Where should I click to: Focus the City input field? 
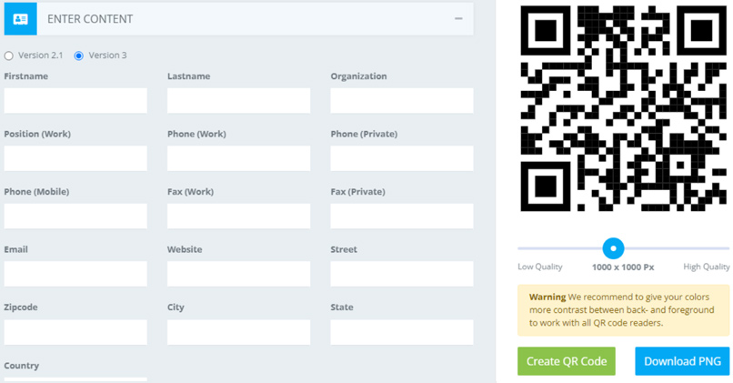point(239,332)
